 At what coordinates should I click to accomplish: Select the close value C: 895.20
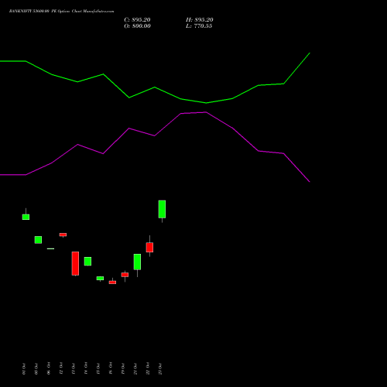137,20
